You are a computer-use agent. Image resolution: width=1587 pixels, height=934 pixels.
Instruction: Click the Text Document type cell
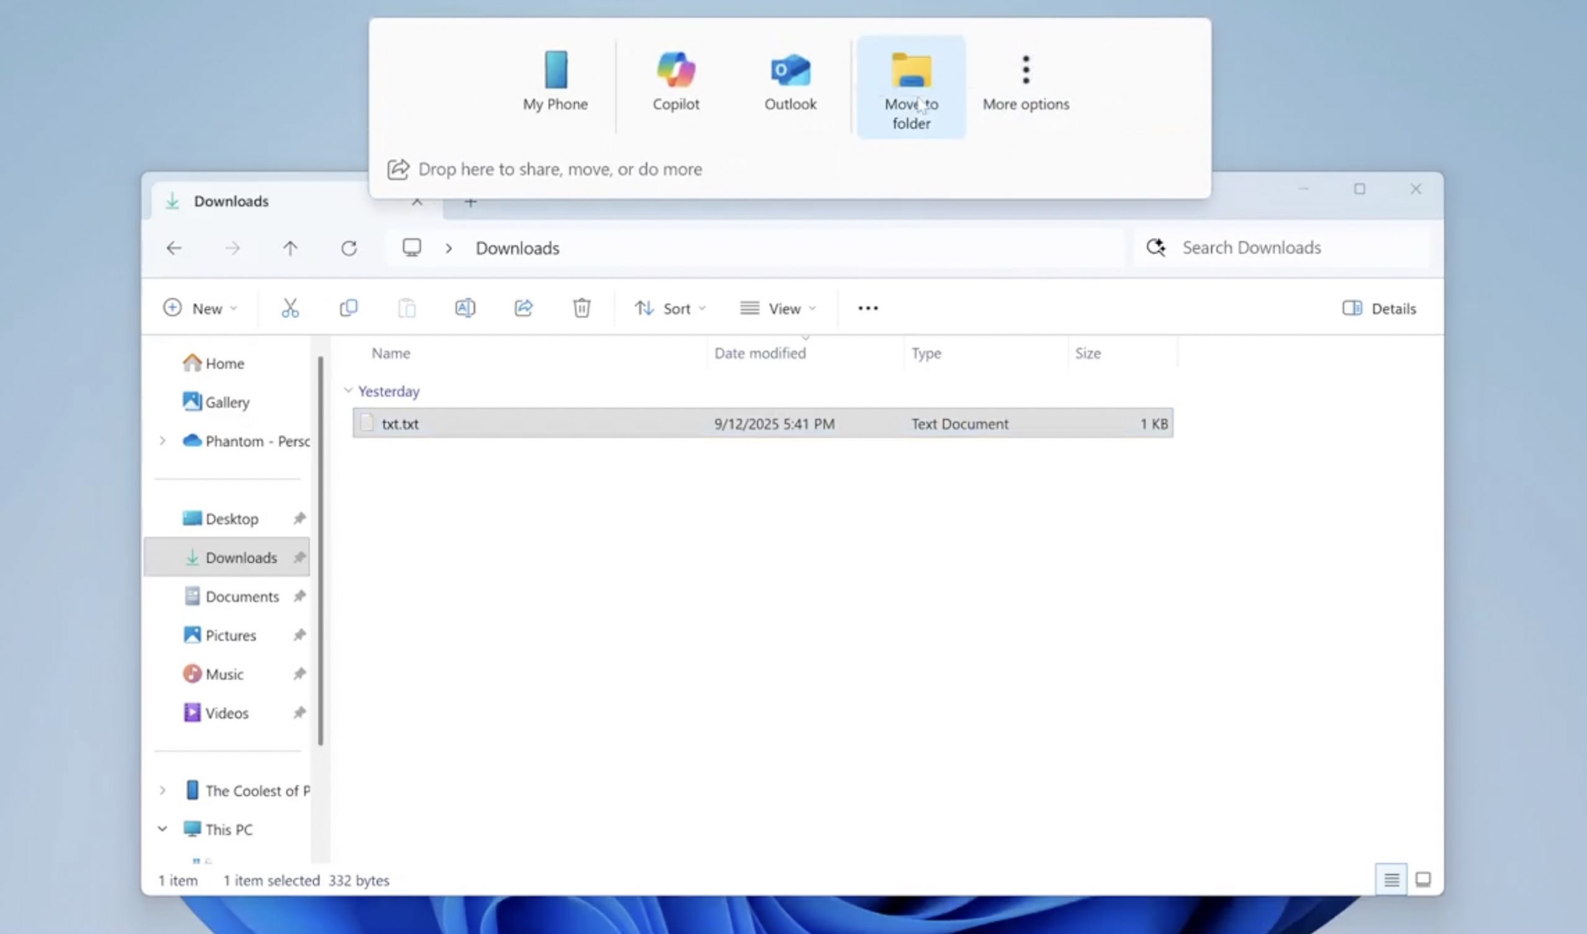tap(959, 424)
